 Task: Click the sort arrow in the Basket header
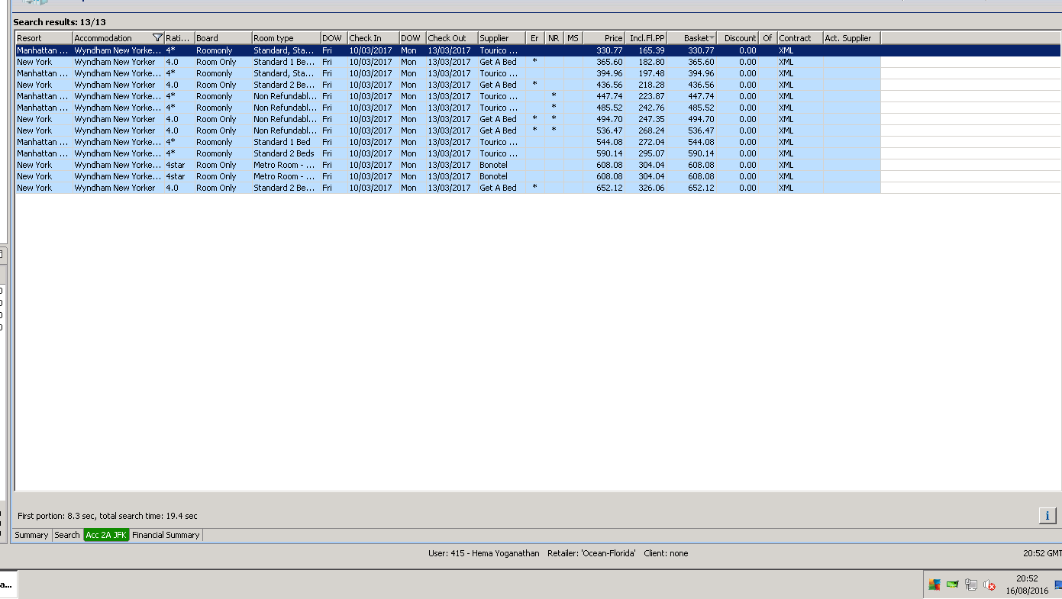tap(712, 38)
